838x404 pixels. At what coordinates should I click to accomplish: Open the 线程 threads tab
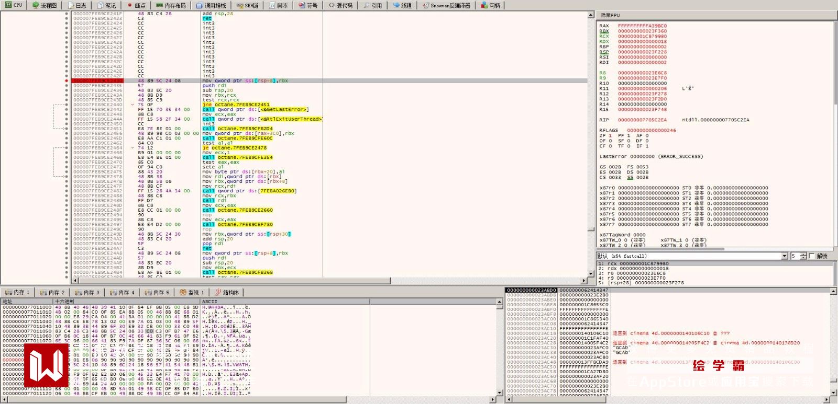tap(402, 5)
